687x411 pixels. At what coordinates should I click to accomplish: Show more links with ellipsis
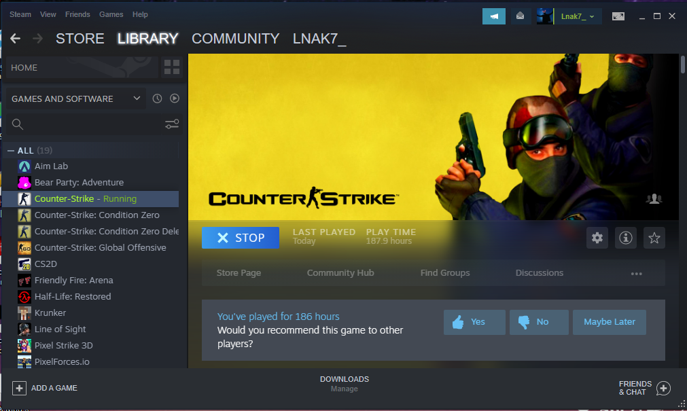pos(636,273)
